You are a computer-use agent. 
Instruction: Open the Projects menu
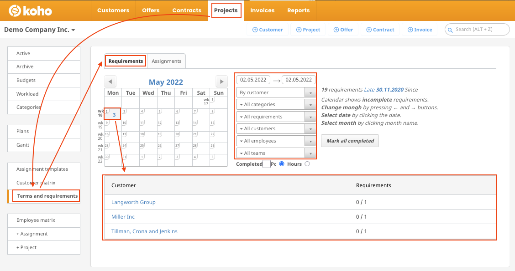point(226,10)
